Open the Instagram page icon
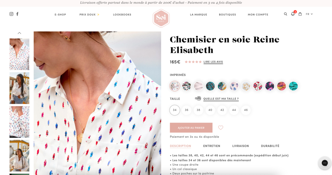 click(x=11, y=14)
